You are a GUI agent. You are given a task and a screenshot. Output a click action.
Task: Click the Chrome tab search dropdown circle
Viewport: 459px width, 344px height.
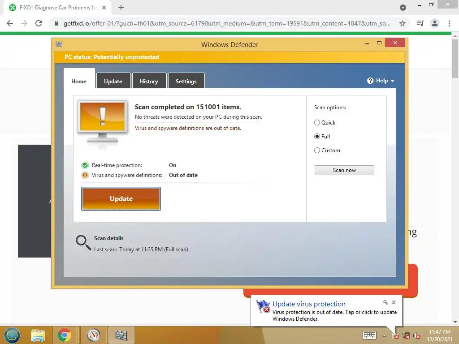click(403, 8)
